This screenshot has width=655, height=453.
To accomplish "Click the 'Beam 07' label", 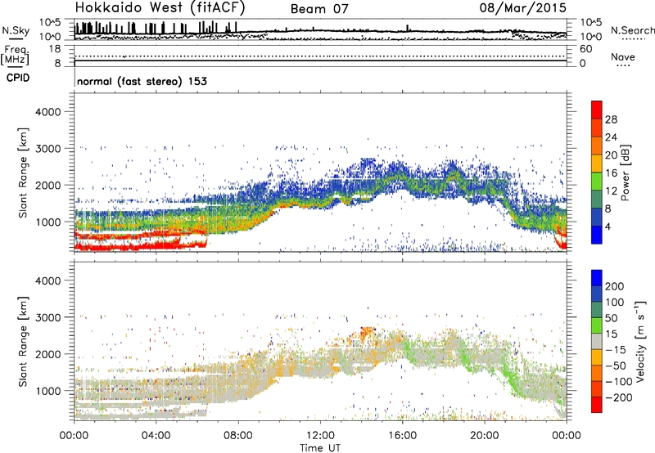I will pos(319,9).
